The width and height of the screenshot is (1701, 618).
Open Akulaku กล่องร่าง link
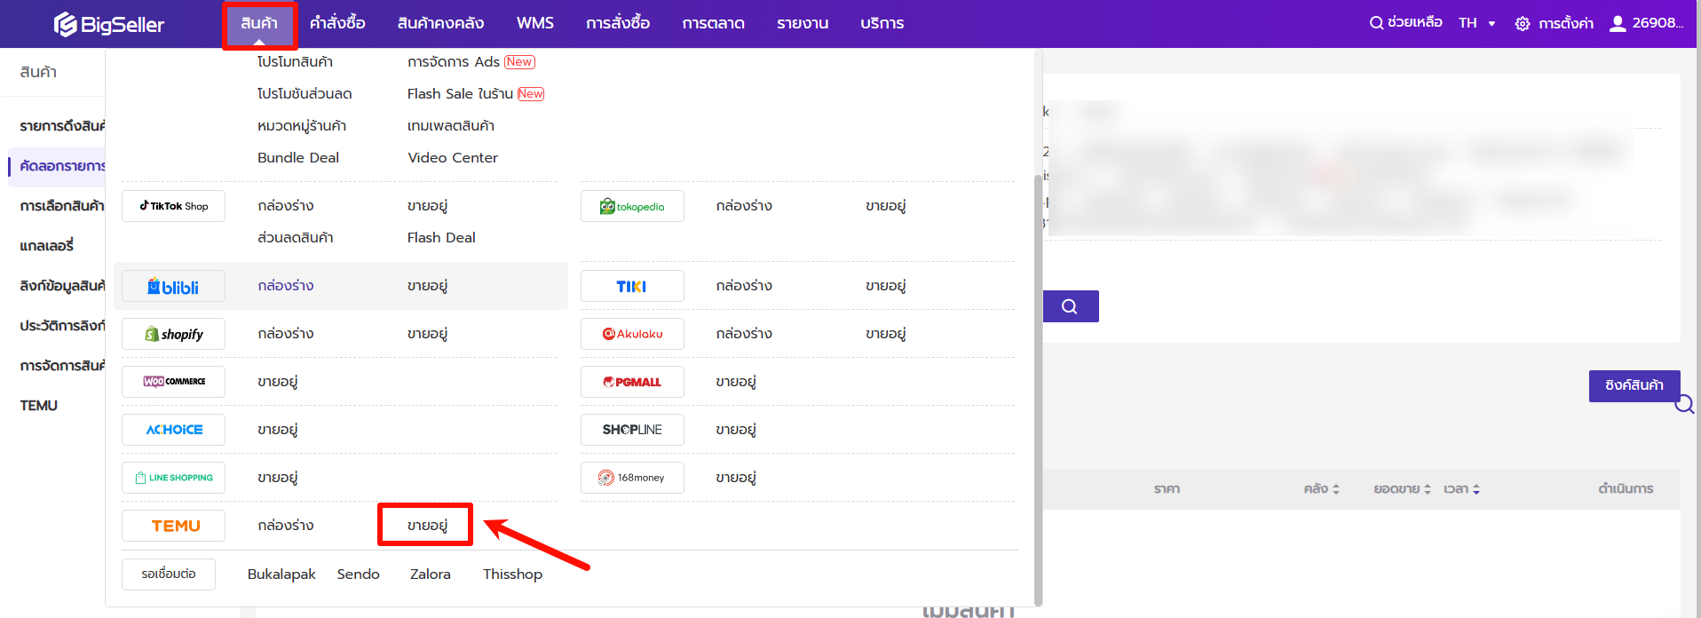[744, 334]
